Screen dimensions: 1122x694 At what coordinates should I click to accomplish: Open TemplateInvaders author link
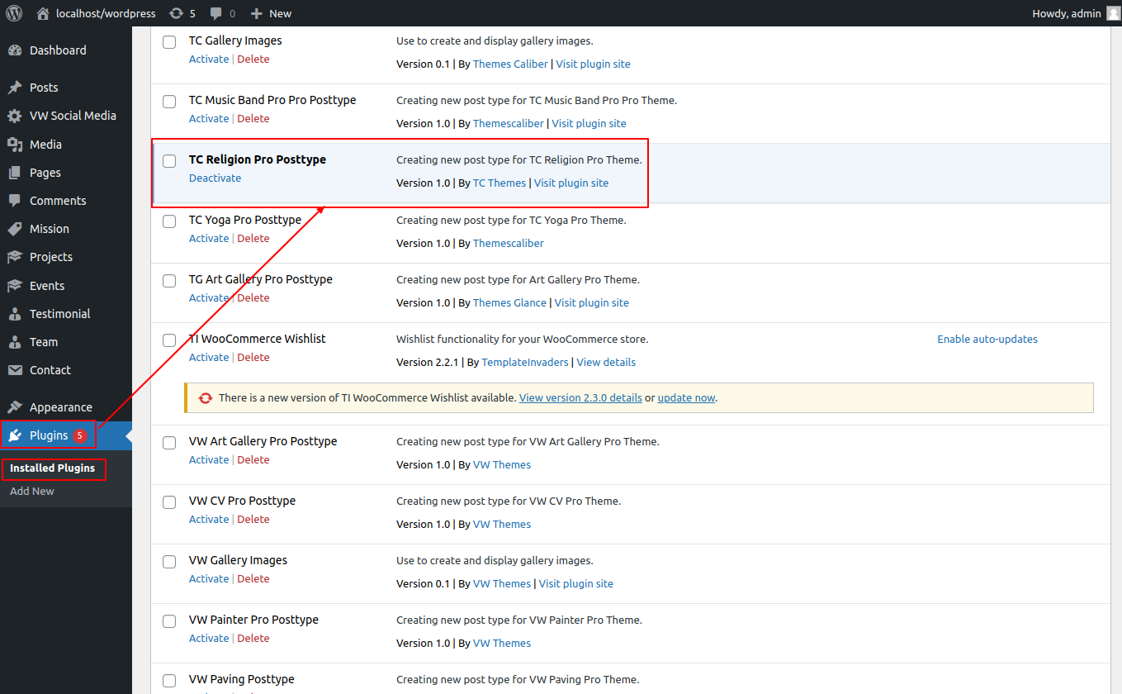[x=525, y=363]
